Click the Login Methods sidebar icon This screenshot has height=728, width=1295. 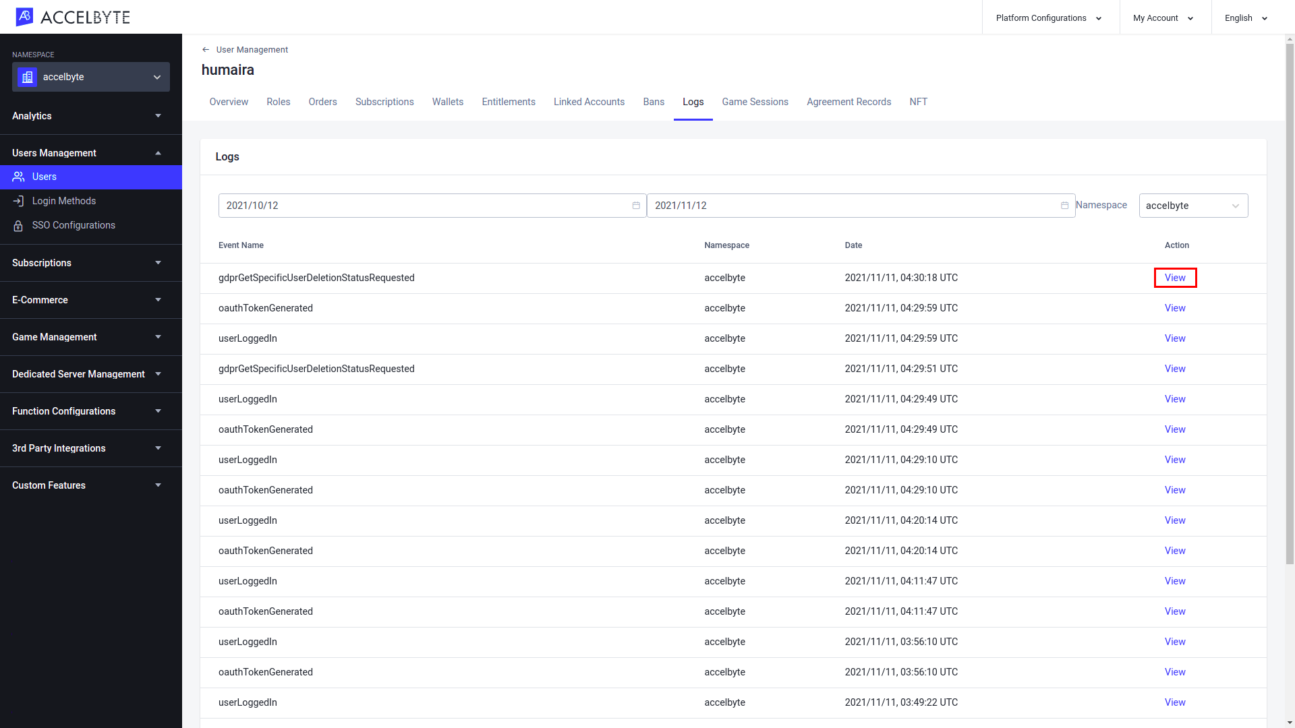(x=19, y=201)
